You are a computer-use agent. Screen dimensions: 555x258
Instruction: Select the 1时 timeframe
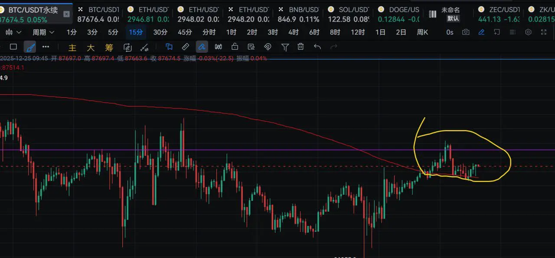click(x=231, y=32)
